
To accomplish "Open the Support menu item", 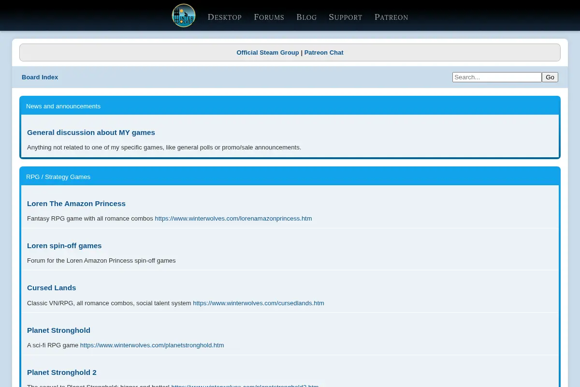I will point(346,17).
